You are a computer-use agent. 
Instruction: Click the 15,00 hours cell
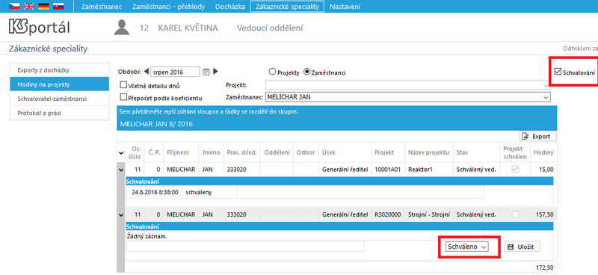coord(543,170)
